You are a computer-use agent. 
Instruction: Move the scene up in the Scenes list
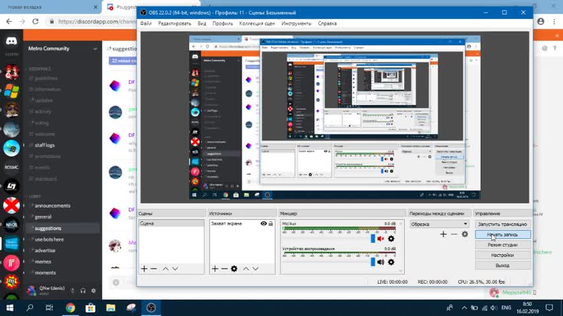pyautogui.click(x=165, y=269)
